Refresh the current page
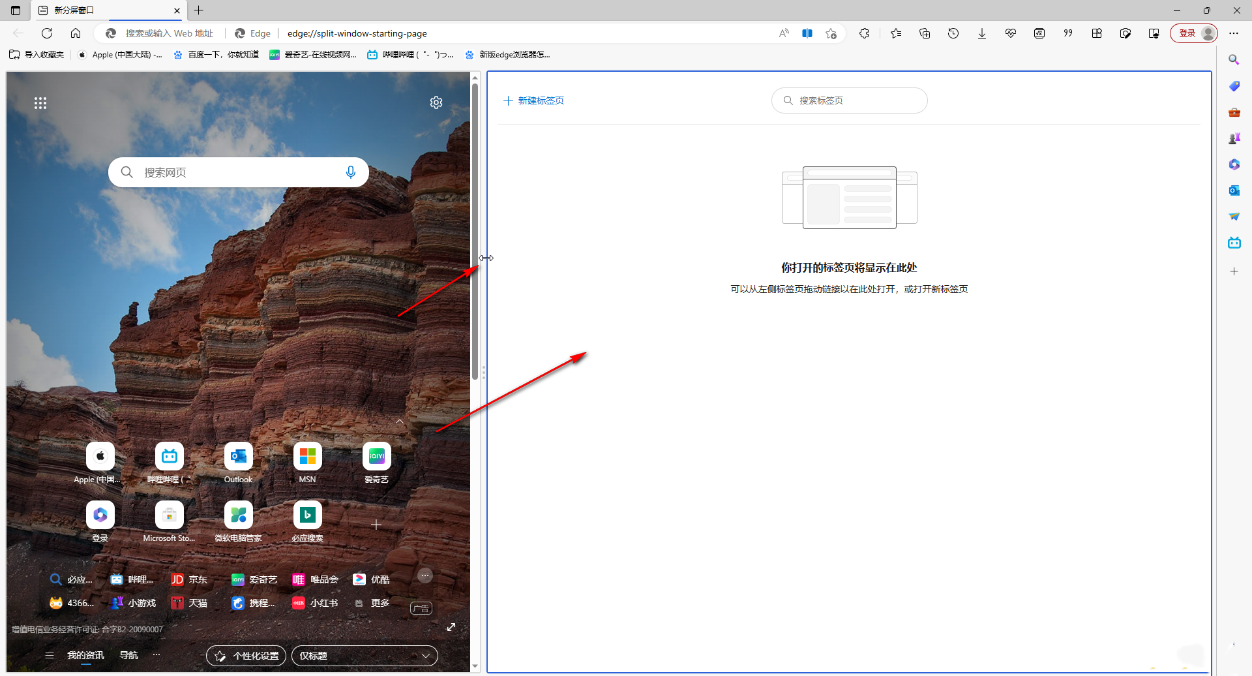 tap(47, 33)
